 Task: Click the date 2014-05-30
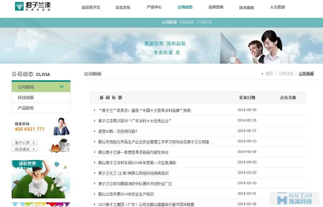[x=247, y=110]
